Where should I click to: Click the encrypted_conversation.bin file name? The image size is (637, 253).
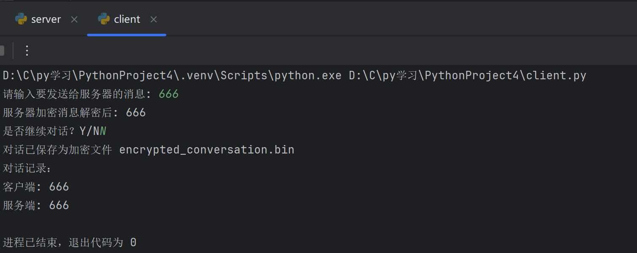tap(207, 150)
